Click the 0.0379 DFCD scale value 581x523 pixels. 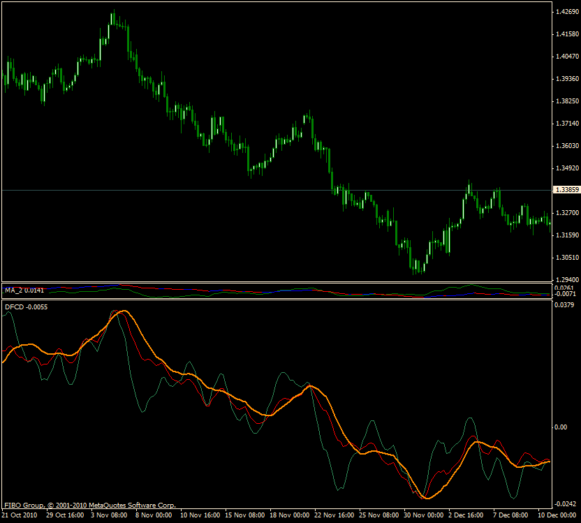tap(564, 305)
